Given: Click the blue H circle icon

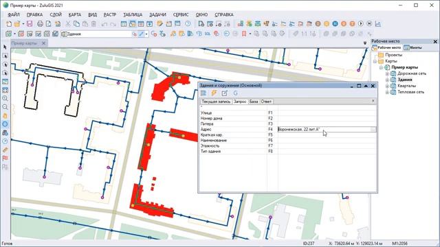Looking at the screenshot, I should pos(335,24).
